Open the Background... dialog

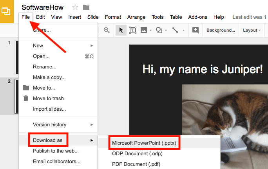221,30
